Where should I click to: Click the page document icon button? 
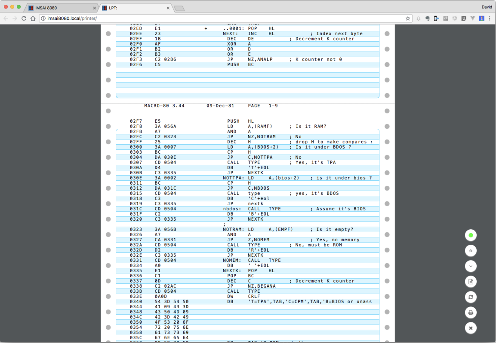[x=471, y=282]
